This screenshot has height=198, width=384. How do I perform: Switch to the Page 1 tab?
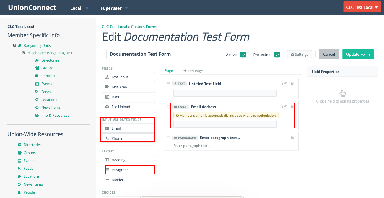pos(170,70)
